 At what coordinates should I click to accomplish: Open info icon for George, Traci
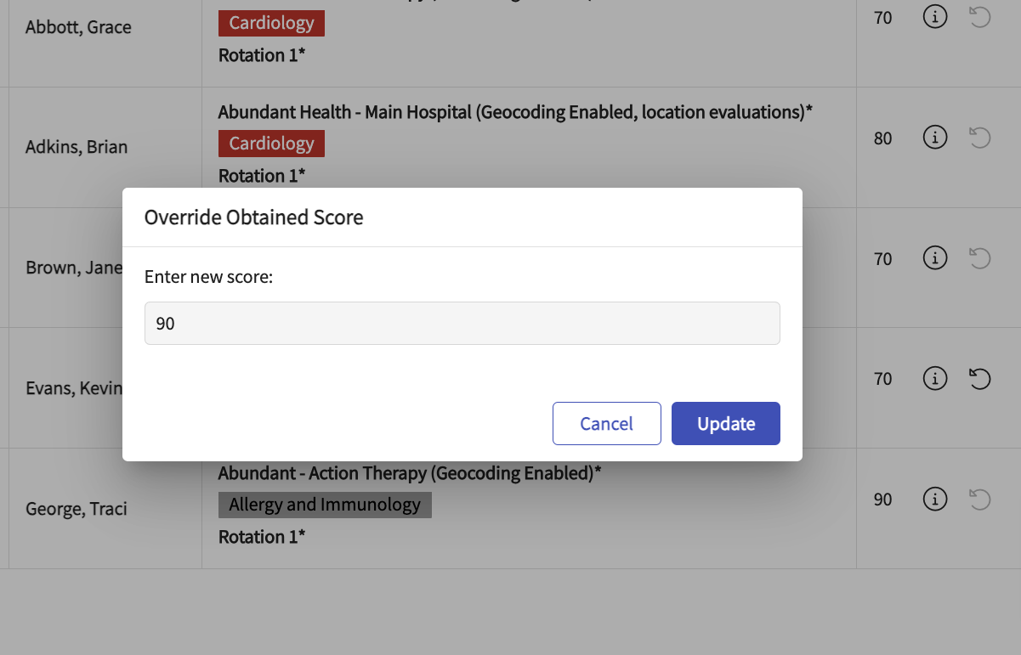pyautogui.click(x=934, y=500)
